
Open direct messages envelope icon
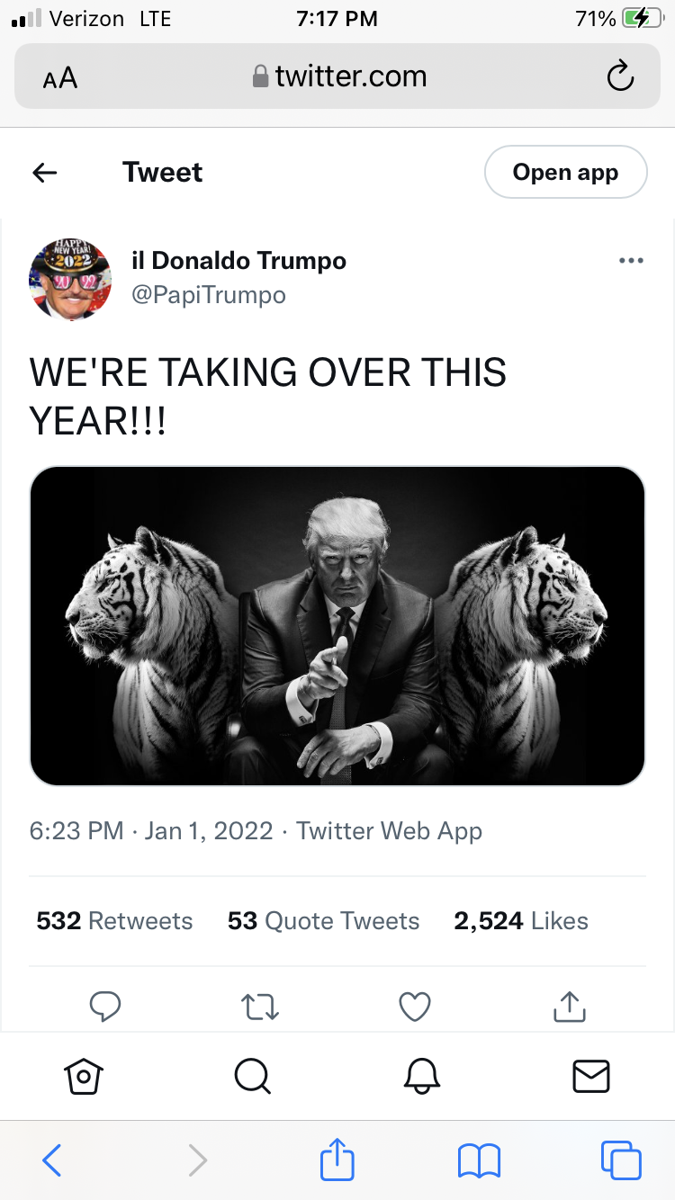click(591, 1075)
